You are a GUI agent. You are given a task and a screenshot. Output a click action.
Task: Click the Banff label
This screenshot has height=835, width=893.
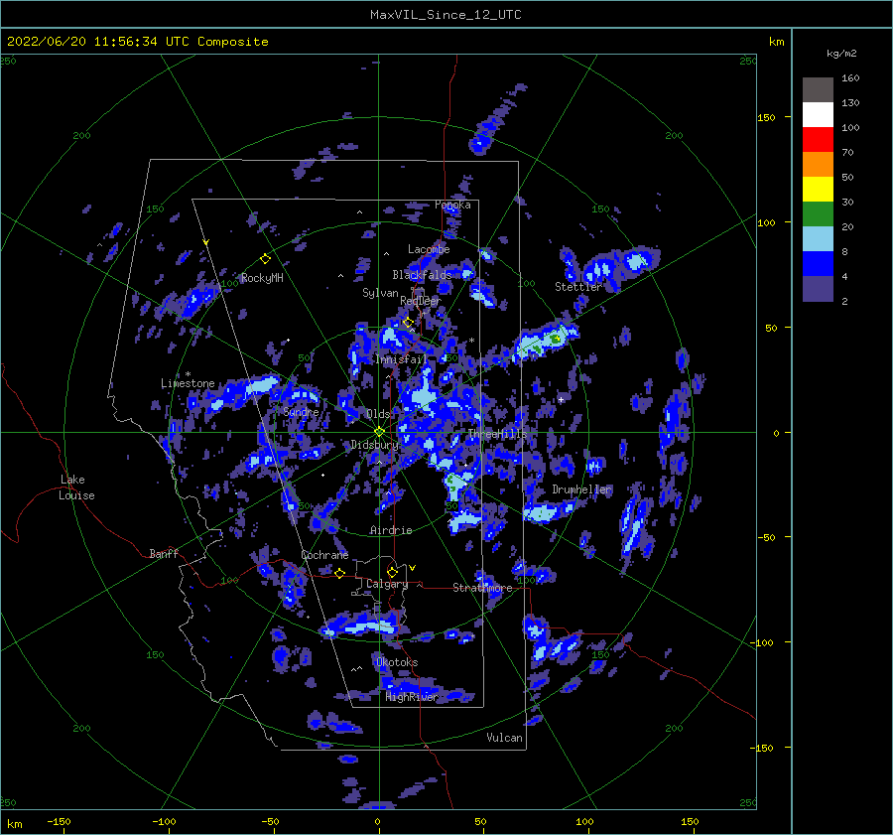tap(164, 554)
